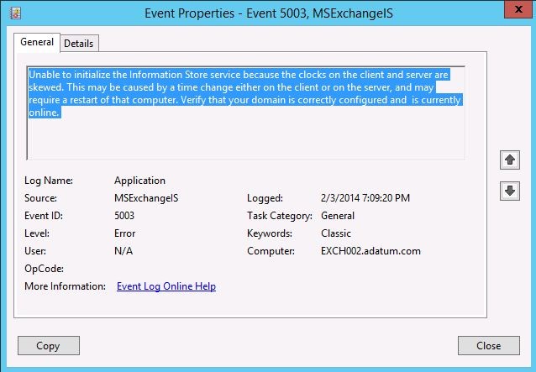Click the Log Name label

49,181
